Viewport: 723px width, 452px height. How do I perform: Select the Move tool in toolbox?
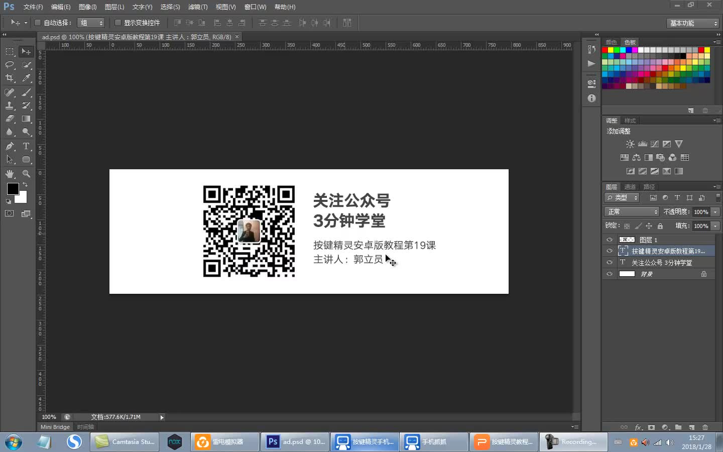26,51
